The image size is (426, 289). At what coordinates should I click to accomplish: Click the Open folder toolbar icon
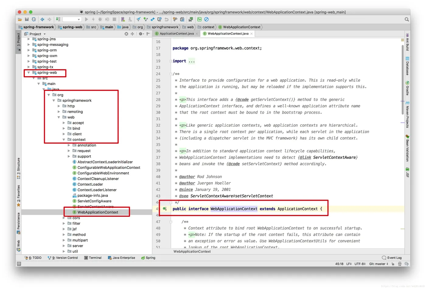point(20,19)
